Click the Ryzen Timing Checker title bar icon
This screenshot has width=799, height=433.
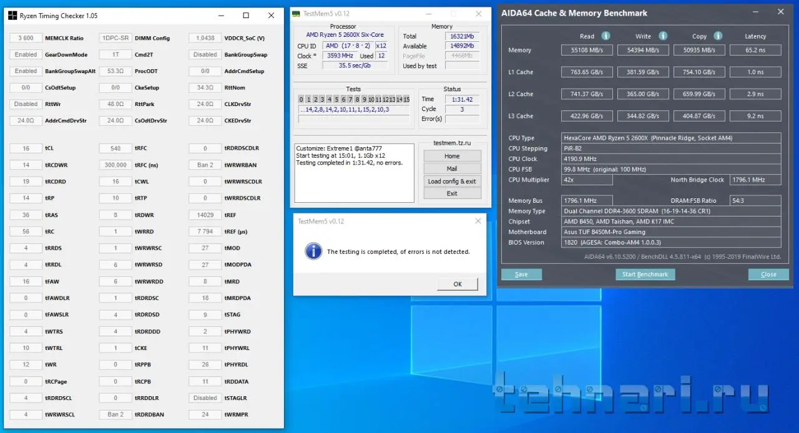pyautogui.click(x=12, y=16)
